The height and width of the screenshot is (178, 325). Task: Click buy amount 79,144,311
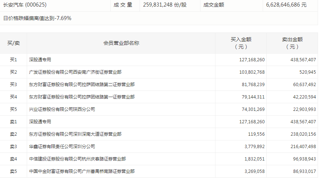coord(253,97)
